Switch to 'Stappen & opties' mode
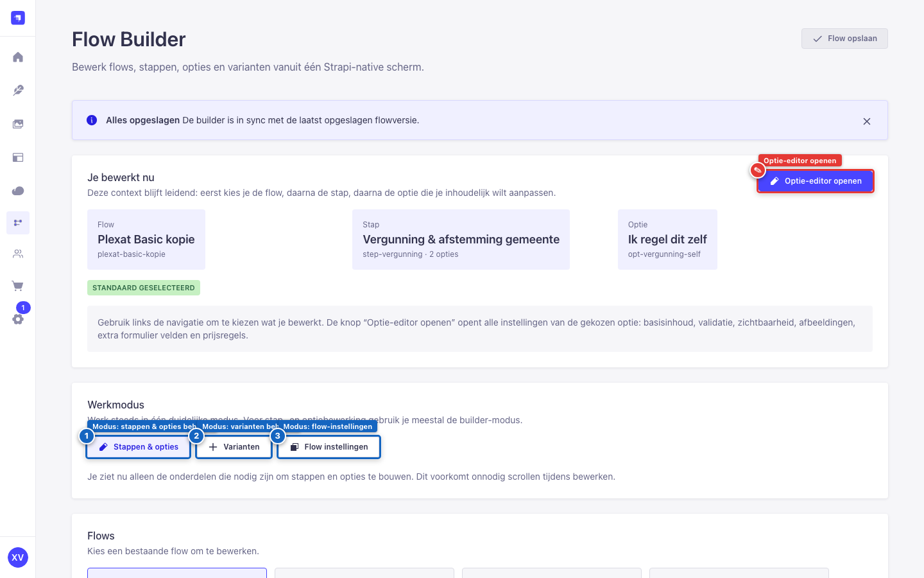This screenshot has width=924, height=578. click(139, 447)
